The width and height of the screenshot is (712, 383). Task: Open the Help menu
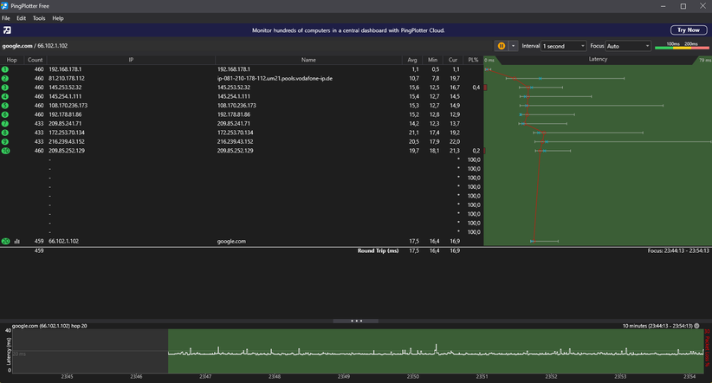[x=58, y=18]
